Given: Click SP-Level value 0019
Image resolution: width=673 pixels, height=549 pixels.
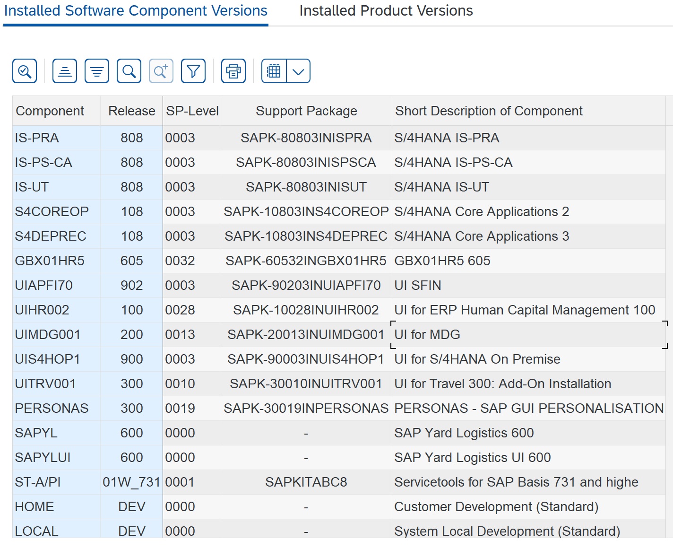Looking at the screenshot, I should 192,408.
